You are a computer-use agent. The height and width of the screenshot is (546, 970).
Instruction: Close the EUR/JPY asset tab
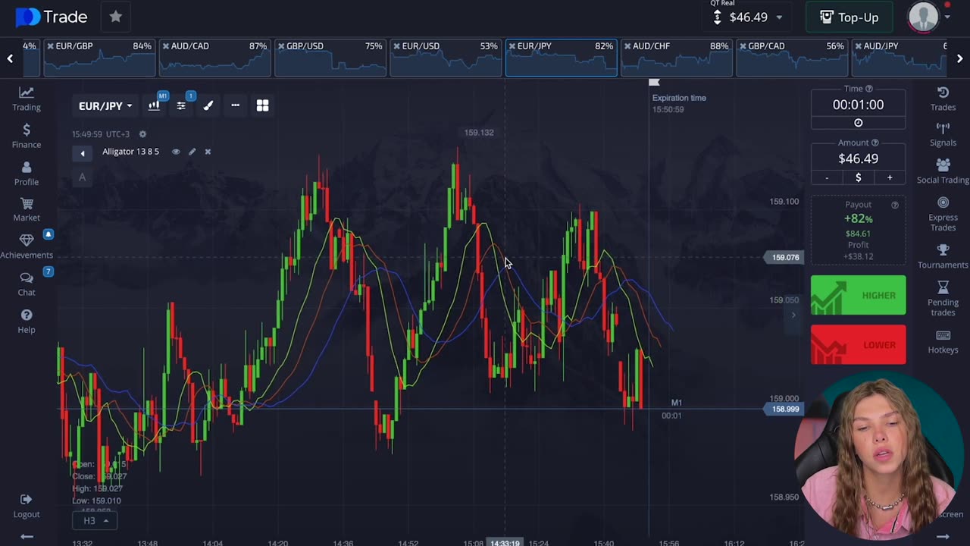coord(512,46)
